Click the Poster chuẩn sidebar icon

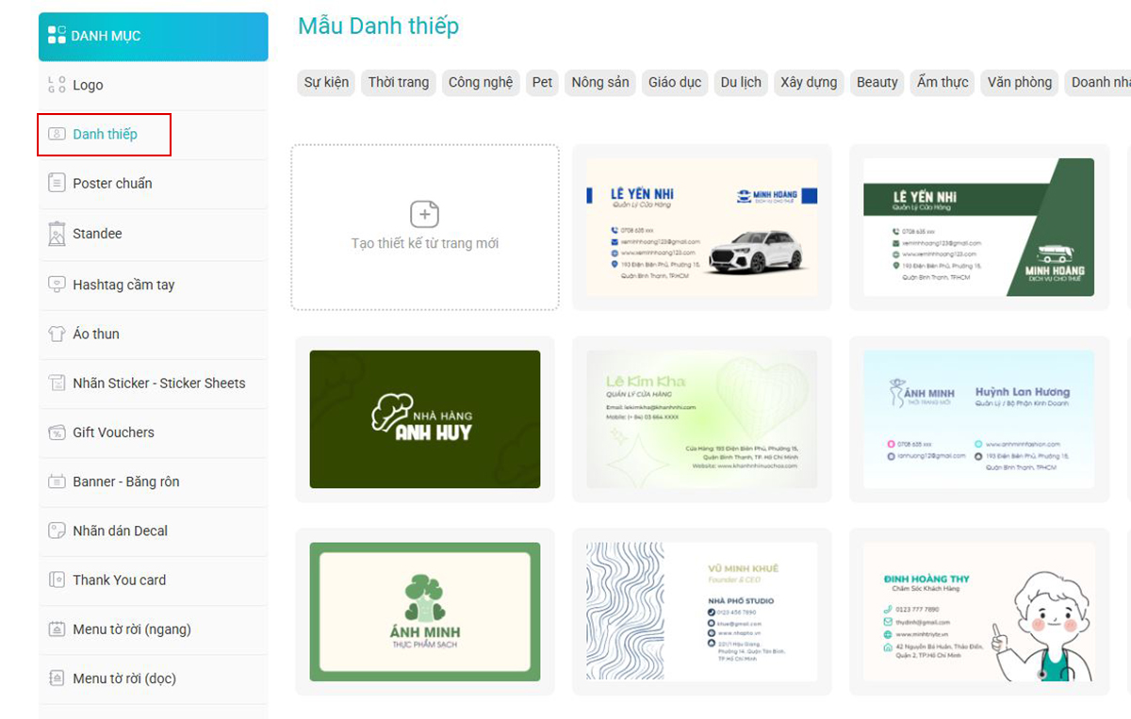coord(57,183)
